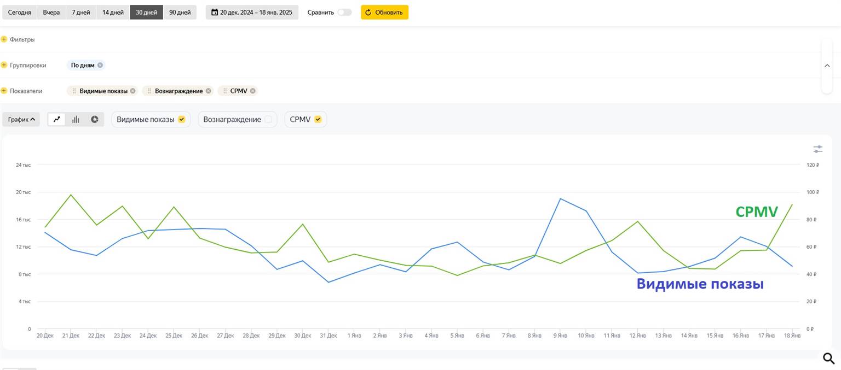Grab drag handle of CPMV chip

[x=225, y=91]
